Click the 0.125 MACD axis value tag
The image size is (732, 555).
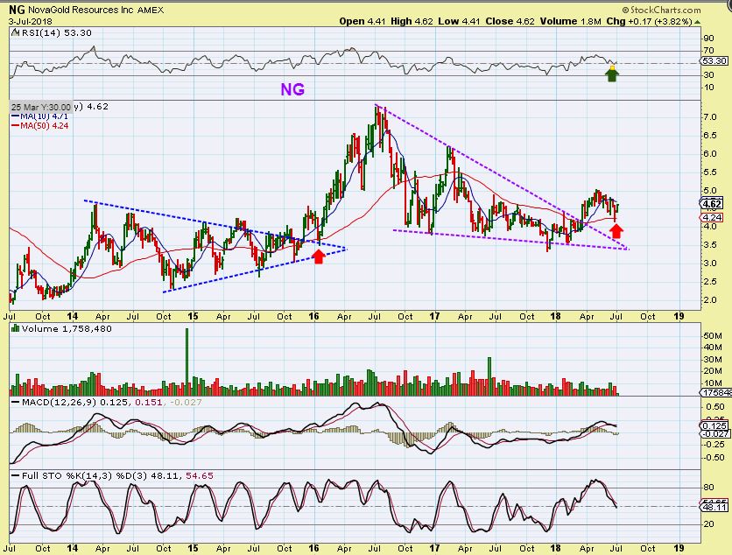pos(714,425)
